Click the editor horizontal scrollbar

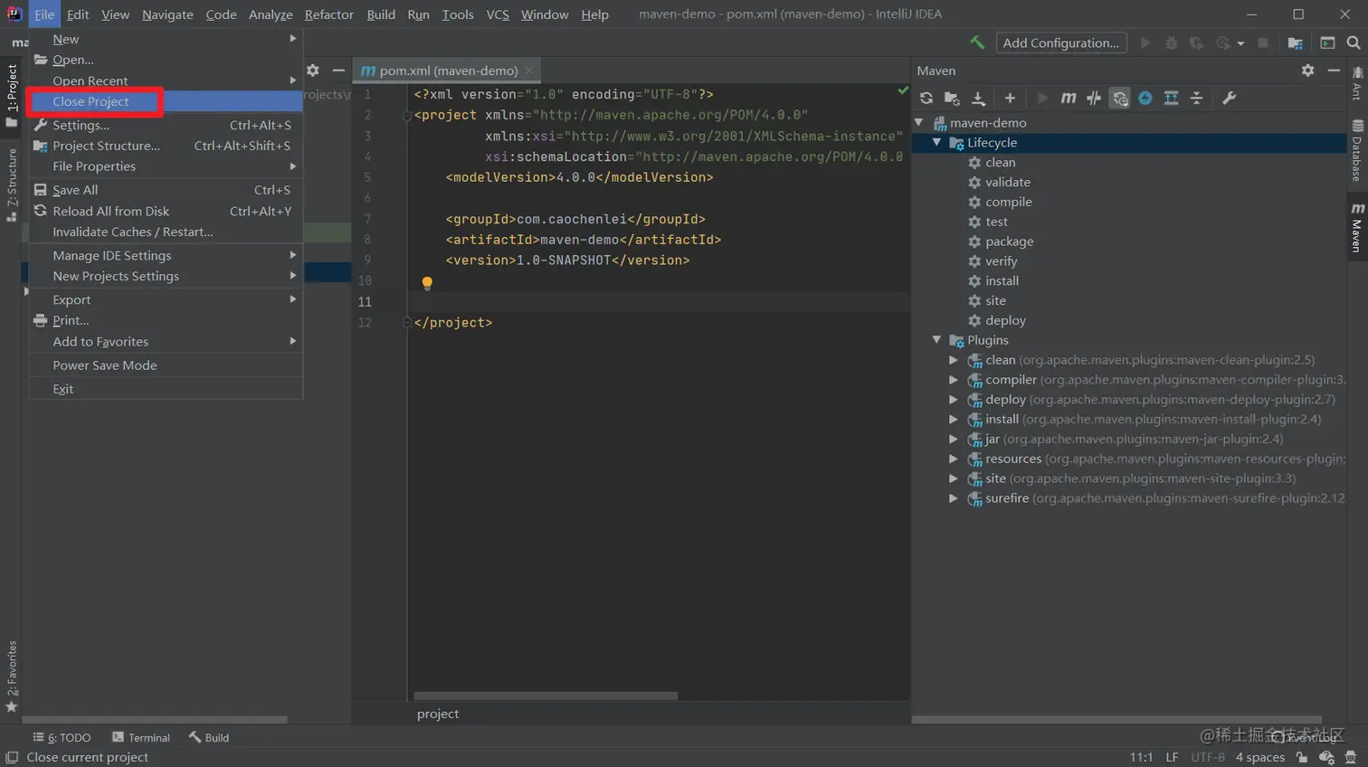[546, 696]
